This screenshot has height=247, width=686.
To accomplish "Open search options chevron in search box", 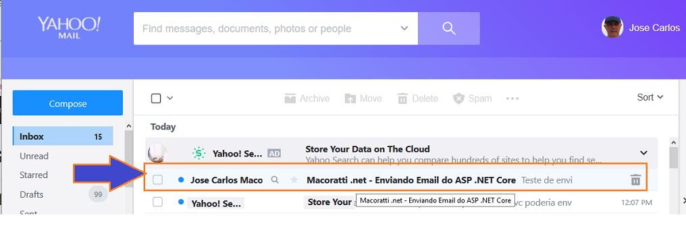I will (404, 28).
